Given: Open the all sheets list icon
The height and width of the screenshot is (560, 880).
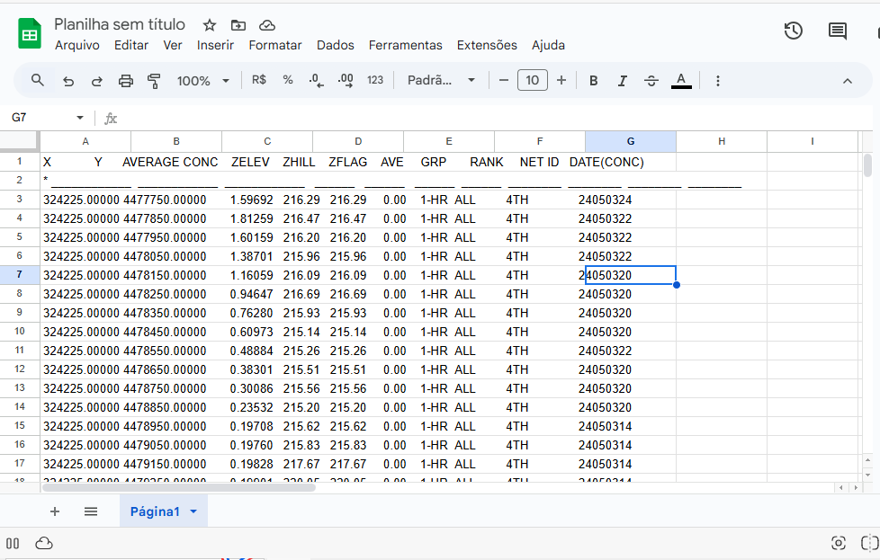Looking at the screenshot, I should click(91, 511).
